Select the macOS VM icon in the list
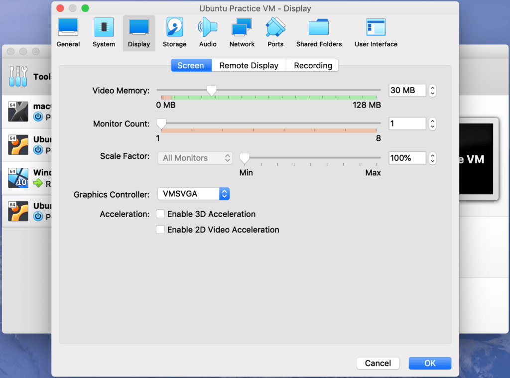510x378 pixels. pyautogui.click(x=18, y=112)
